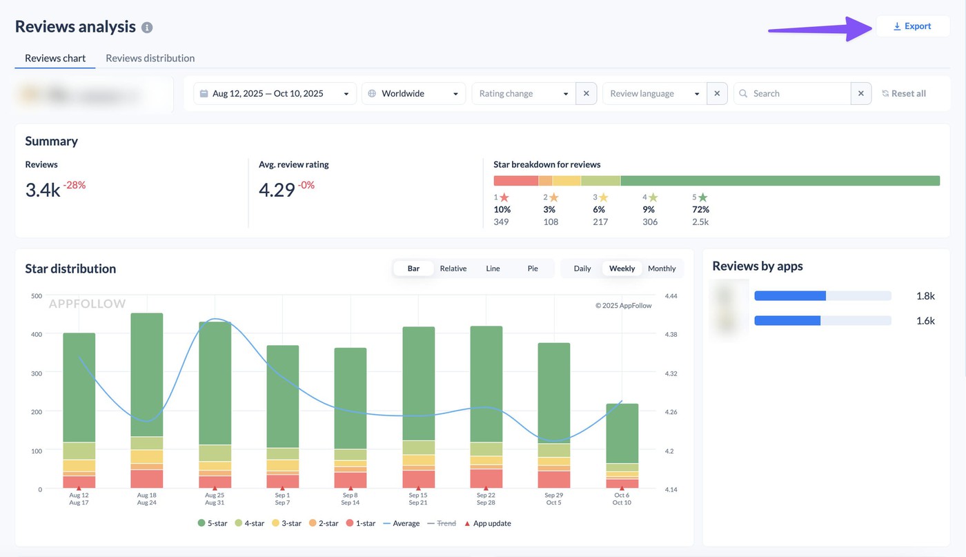Click the 349 one-star count
The width and height of the screenshot is (966, 557).
coord(502,222)
